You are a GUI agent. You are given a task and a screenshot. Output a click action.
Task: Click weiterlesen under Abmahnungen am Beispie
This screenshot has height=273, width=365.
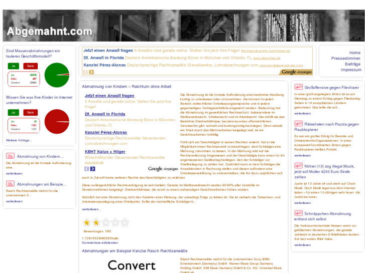(x=14, y=201)
